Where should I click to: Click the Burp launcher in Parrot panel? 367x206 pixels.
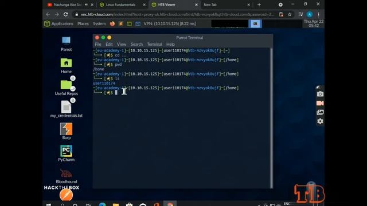tap(121, 23)
